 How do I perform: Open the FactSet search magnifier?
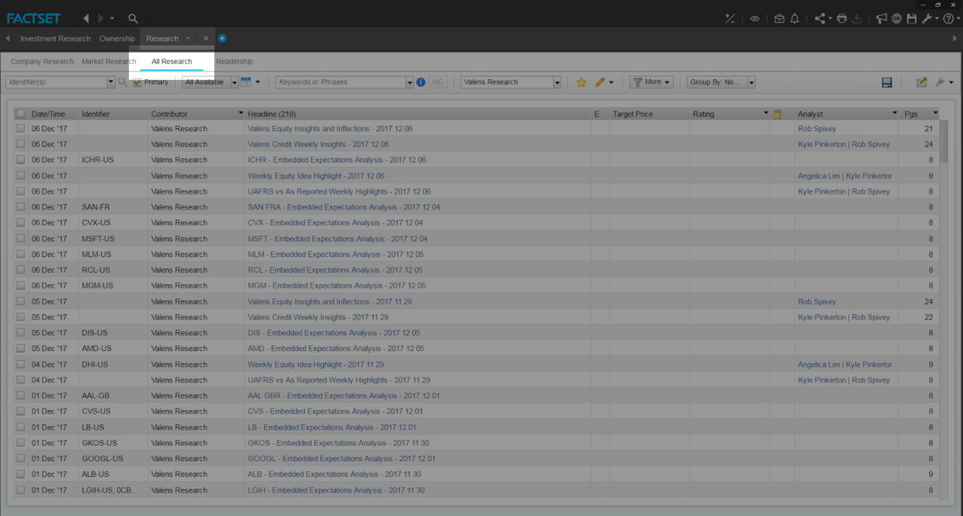(x=133, y=19)
